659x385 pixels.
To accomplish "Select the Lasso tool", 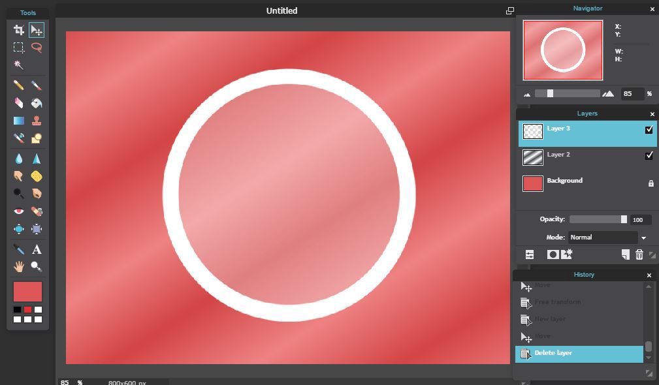I will [x=37, y=48].
